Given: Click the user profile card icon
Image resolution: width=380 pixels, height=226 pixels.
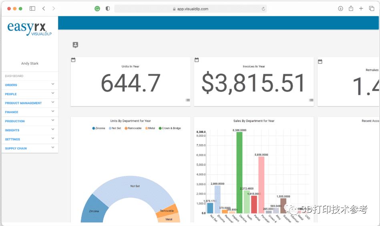Looking at the screenshot, I should tap(75, 45).
